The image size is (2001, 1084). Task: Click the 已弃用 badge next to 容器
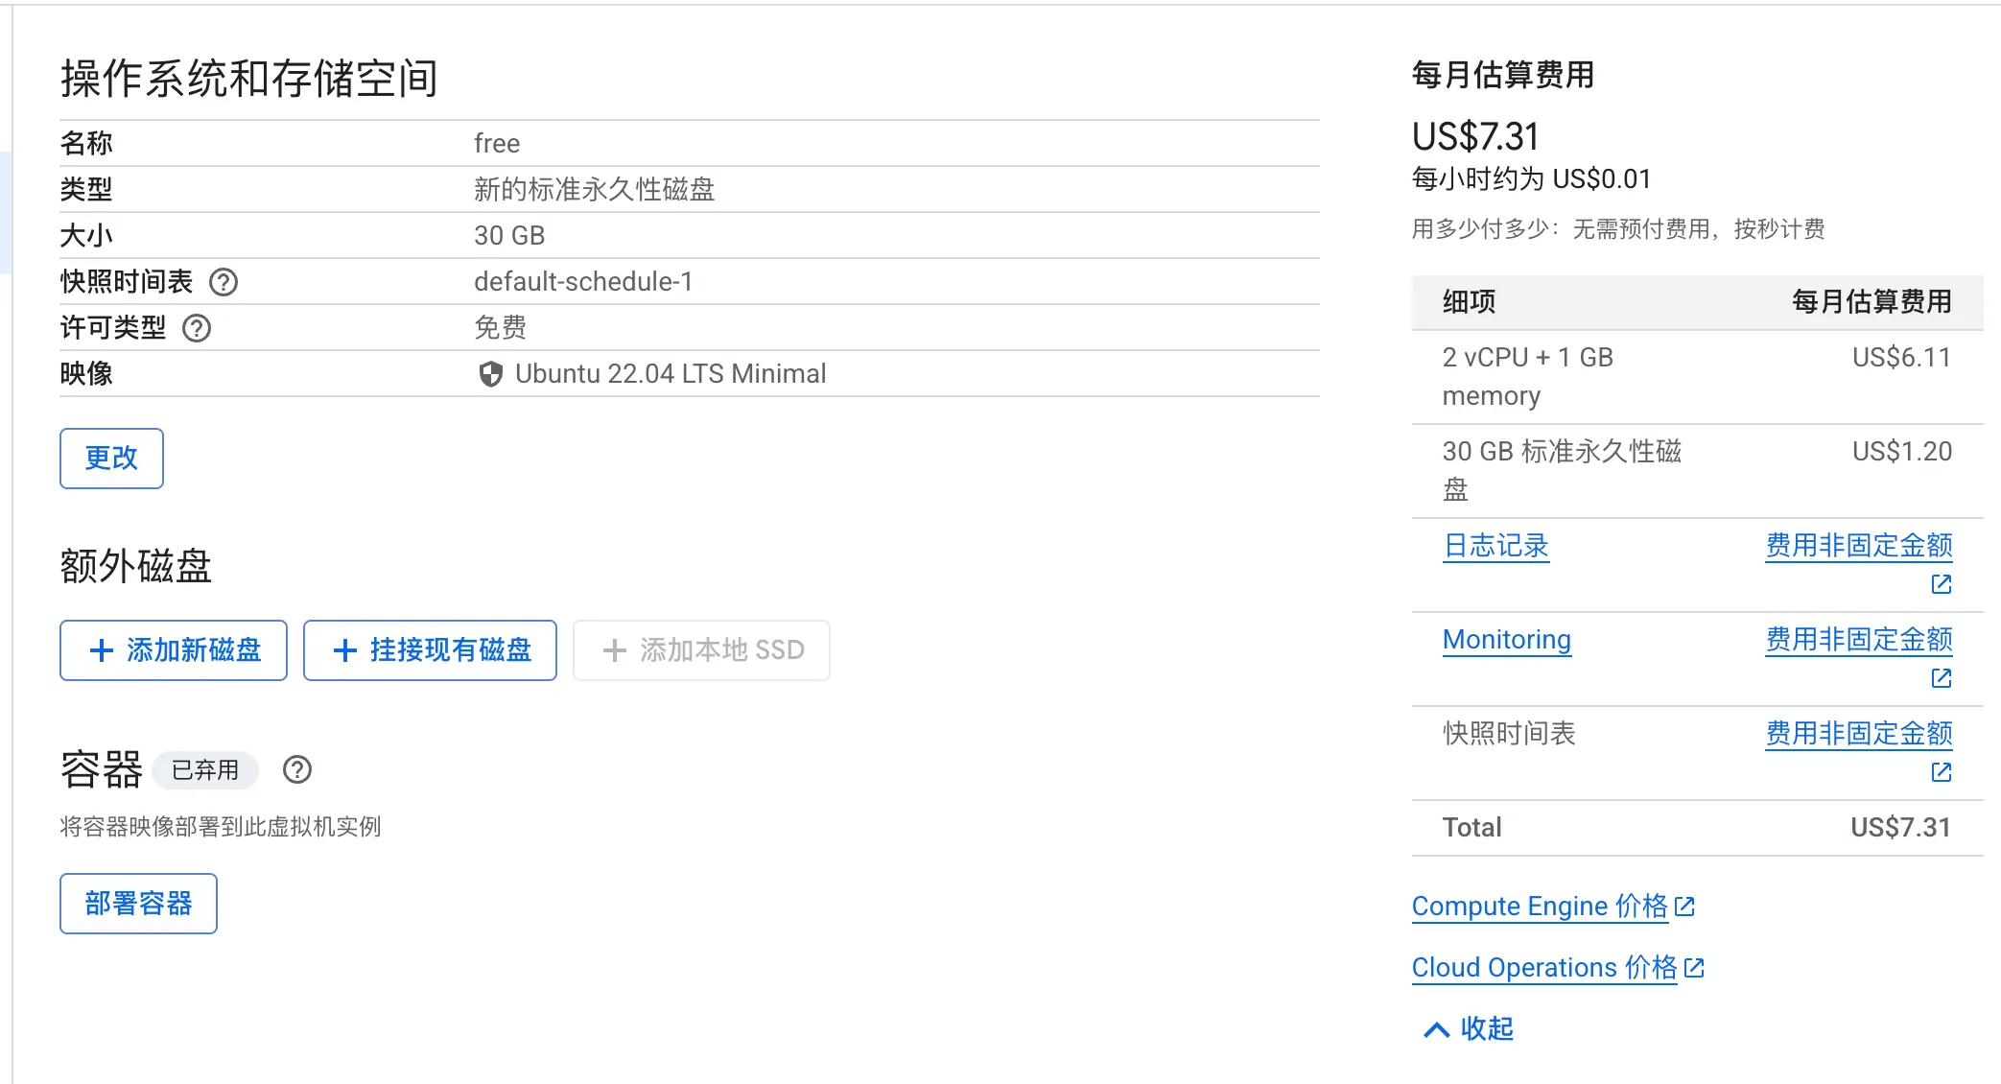[205, 770]
